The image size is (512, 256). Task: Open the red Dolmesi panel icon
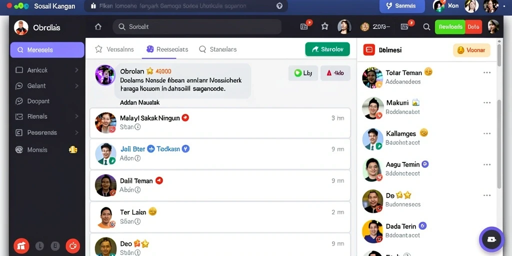(369, 50)
